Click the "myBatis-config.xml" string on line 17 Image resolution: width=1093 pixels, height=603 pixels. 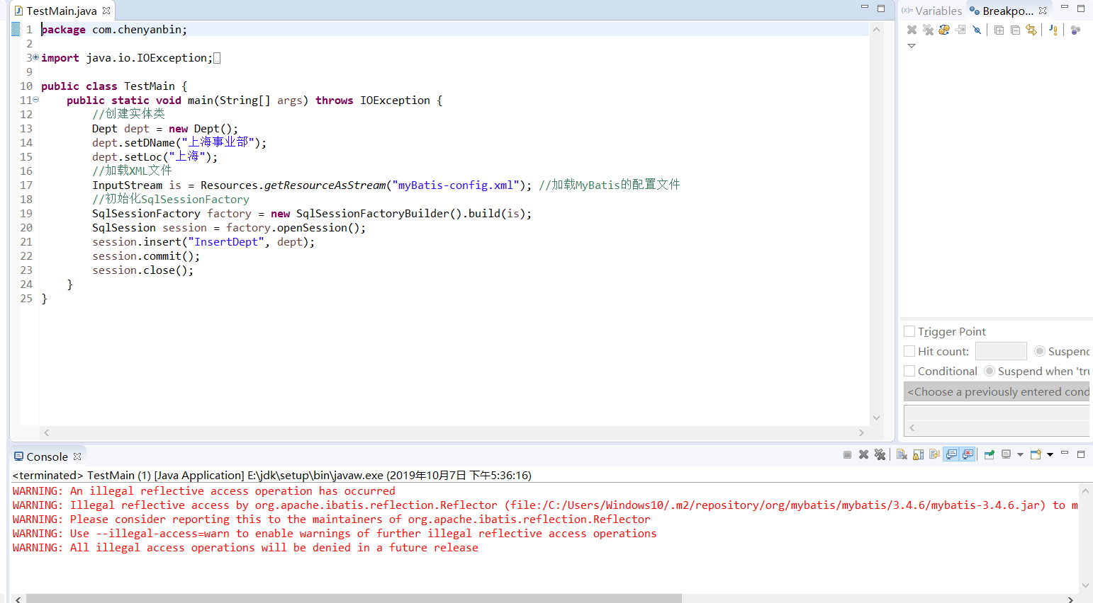pos(456,185)
